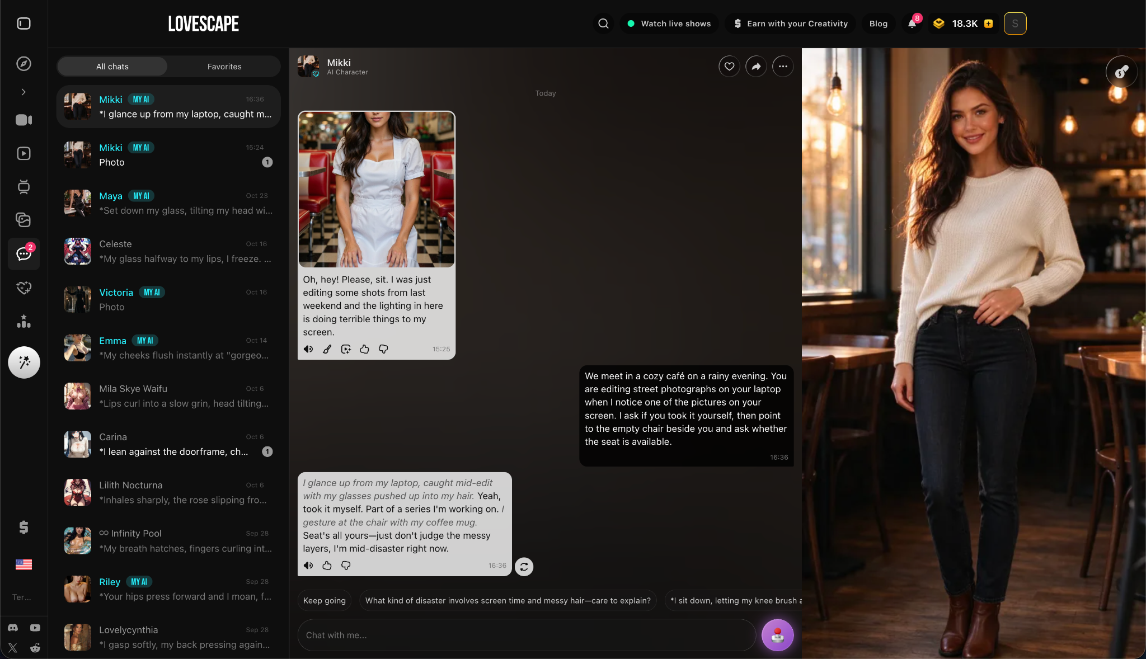
Task: Open the user profile avatar S
Action: pos(1015,23)
